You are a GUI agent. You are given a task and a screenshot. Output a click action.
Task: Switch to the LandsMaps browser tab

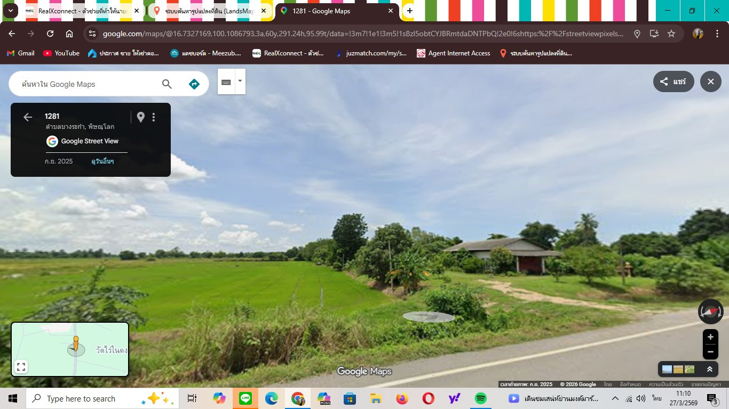pos(209,11)
